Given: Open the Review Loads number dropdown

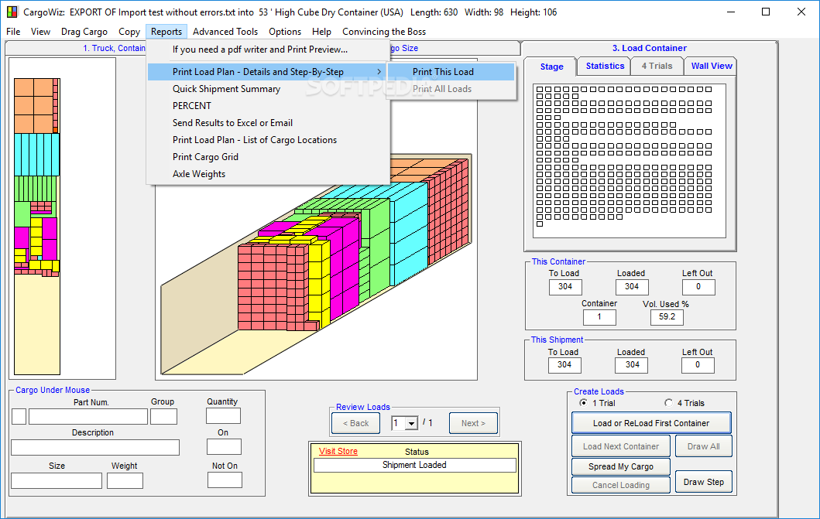Looking at the screenshot, I should pyautogui.click(x=412, y=423).
